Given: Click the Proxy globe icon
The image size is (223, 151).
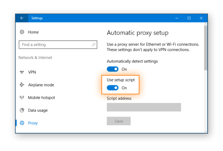Looking at the screenshot, I should click(22, 123).
